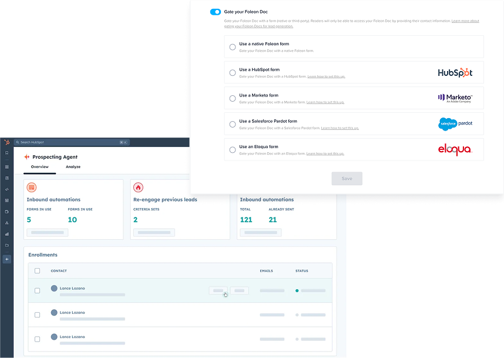Click the EMAILS column header
Viewport: 504px width, 358px height.
[267, 271]
